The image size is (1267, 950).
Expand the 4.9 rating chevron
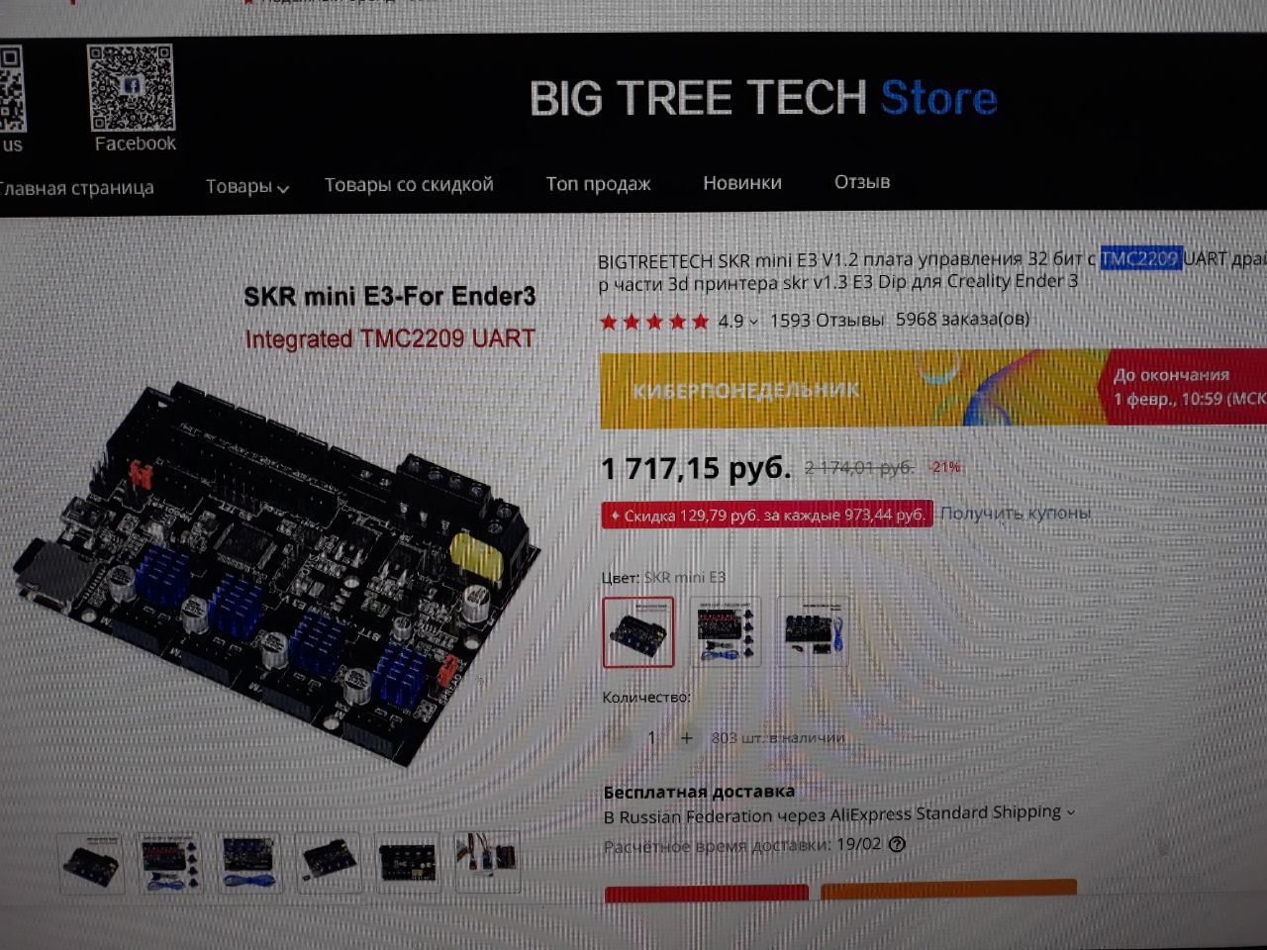753,322
